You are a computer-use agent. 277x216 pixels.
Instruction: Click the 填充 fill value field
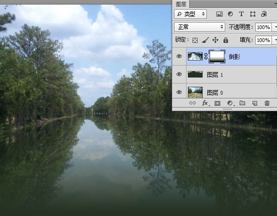pyautogui.click(x=263, y=40)
